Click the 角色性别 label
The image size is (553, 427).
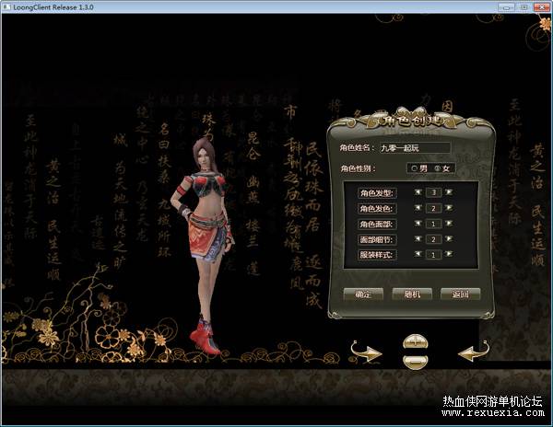(x=358, y=169)
